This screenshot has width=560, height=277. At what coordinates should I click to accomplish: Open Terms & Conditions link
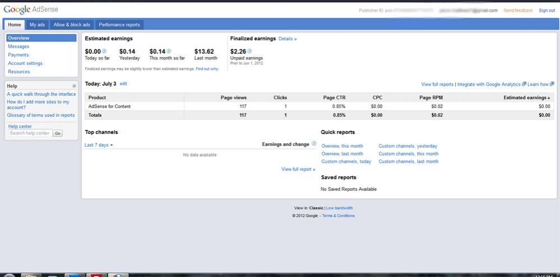click(x=338, y=215)
